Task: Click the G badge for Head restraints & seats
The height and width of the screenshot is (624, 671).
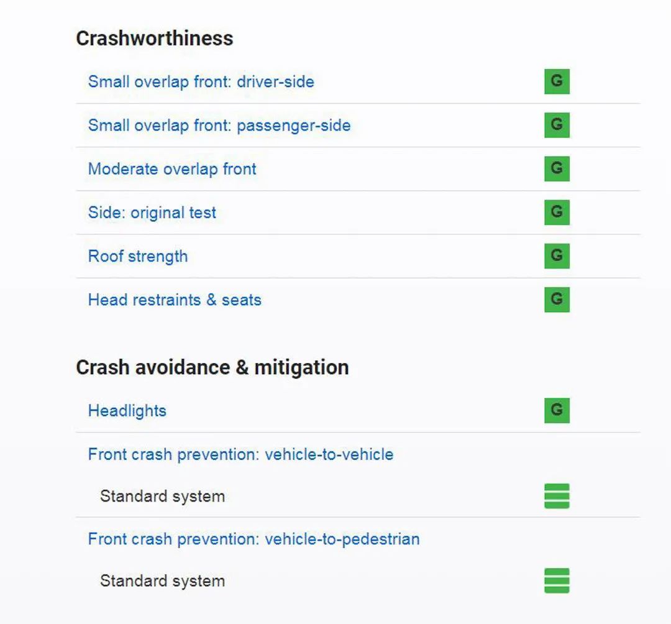Action: (x=557, y=299)
